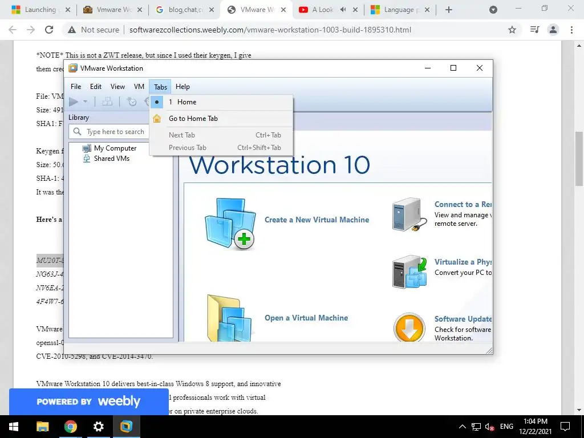Click the remote server tower icon
Viewport: 584px width, 438px height.
(x=409, y=215)
